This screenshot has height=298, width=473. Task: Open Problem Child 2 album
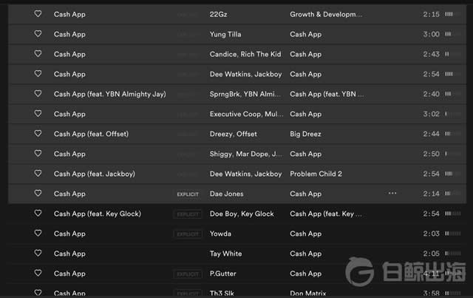coord(315,174)
